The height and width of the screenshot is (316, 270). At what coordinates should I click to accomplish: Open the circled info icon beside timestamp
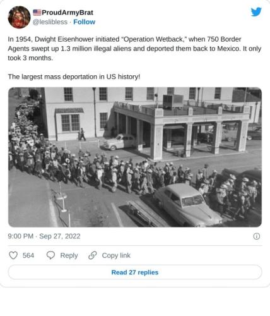[257, 236]
